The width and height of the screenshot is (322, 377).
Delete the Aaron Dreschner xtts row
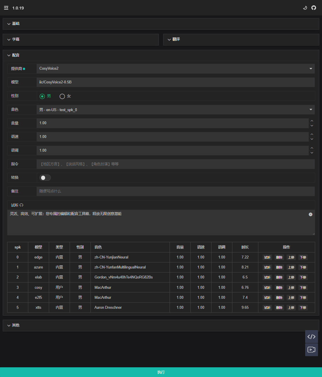click(279, 308)
